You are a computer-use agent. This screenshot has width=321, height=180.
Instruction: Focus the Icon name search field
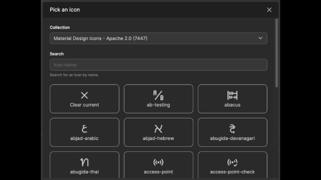(158, 65)
